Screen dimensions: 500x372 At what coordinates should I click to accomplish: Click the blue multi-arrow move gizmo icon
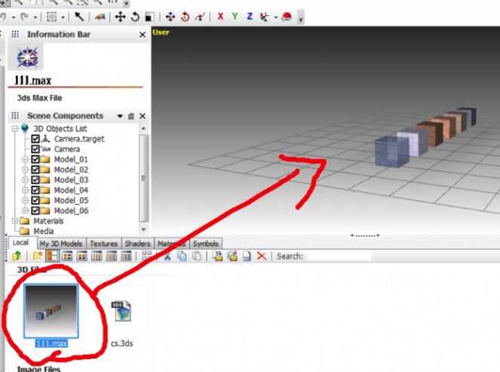point(170,17)
